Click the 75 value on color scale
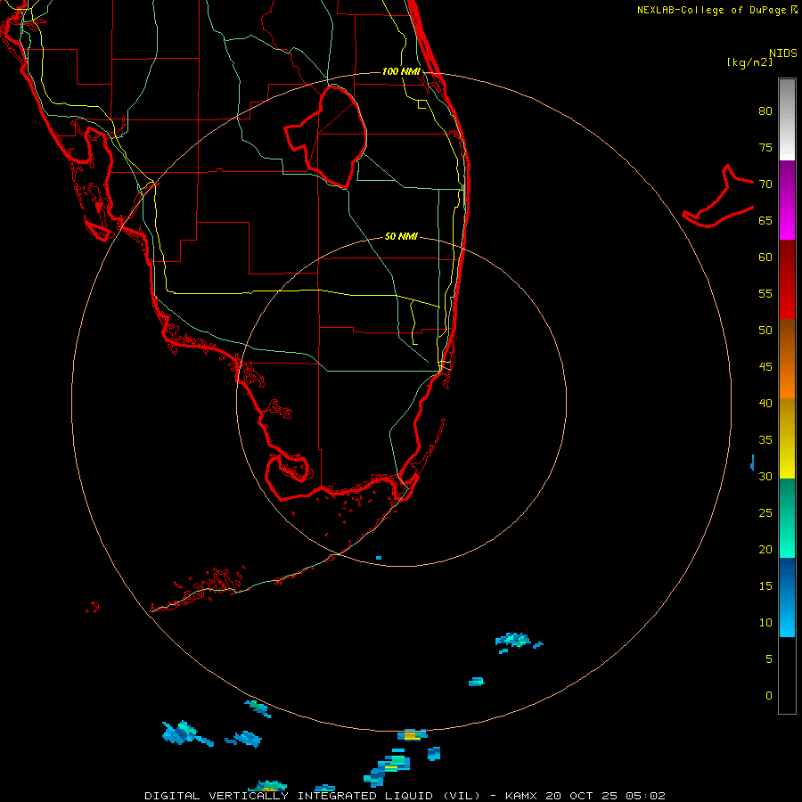 pyautogui.click(x=765, y=147)
